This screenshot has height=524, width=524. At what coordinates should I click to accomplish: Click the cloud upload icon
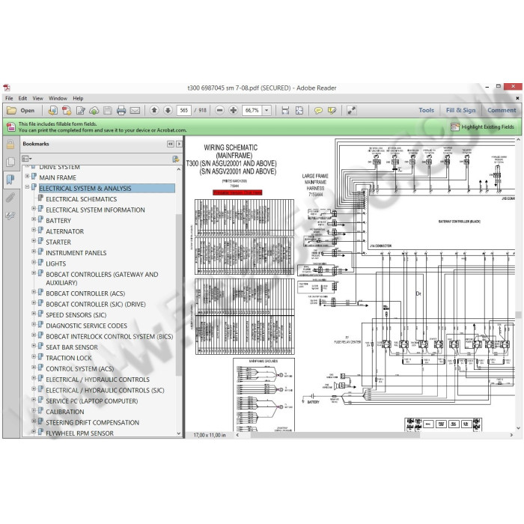pyautogui.click(x=94, y=110)
